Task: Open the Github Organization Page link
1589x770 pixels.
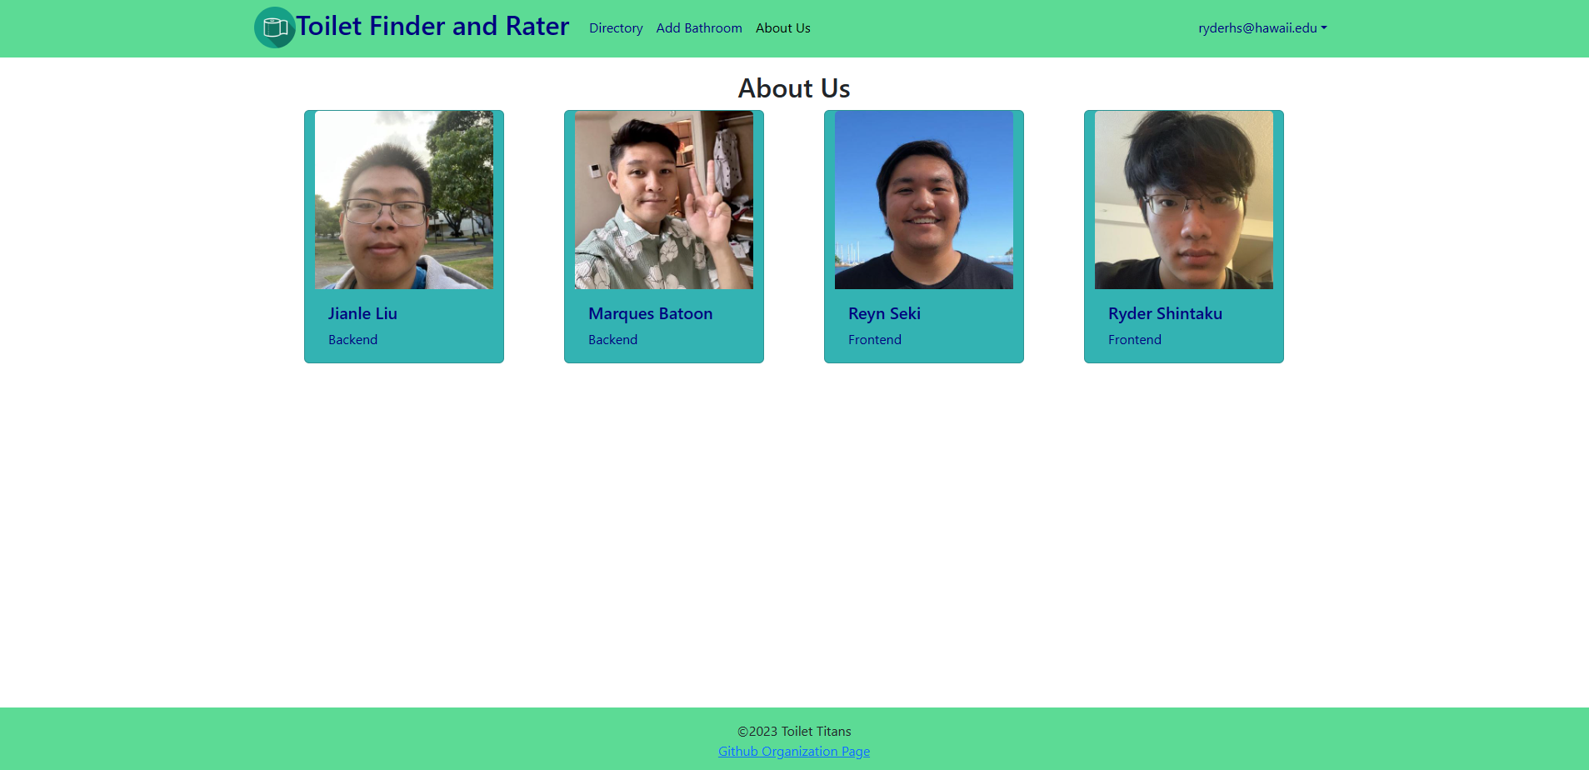Action: click(x=793, y=752)
